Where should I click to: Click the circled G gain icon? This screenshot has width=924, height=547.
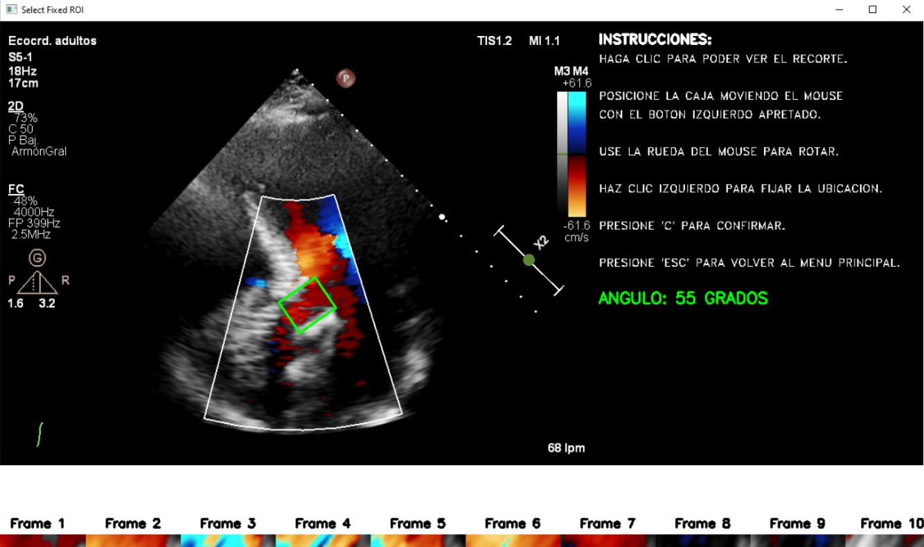point(37,258)
